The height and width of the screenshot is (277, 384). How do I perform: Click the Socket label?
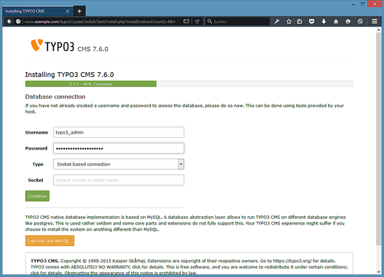(36, 180)
